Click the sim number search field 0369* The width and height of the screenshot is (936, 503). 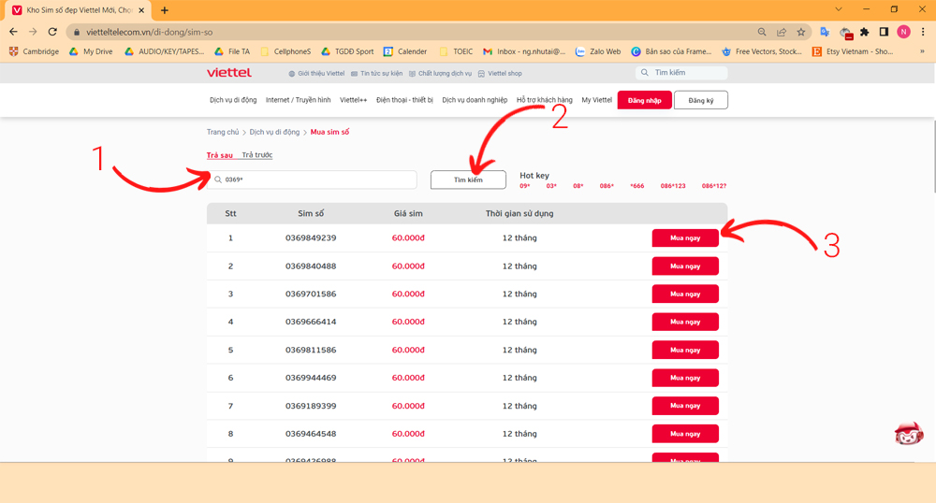pyautogui.click(x=313, y=180)
